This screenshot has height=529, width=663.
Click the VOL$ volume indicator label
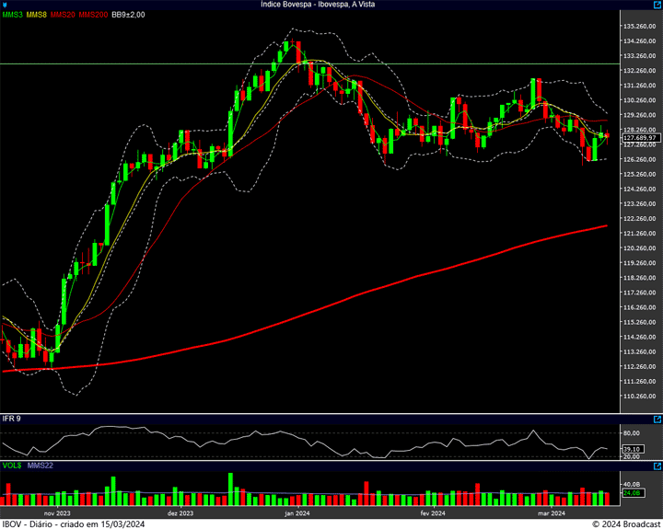pos(12,466)
